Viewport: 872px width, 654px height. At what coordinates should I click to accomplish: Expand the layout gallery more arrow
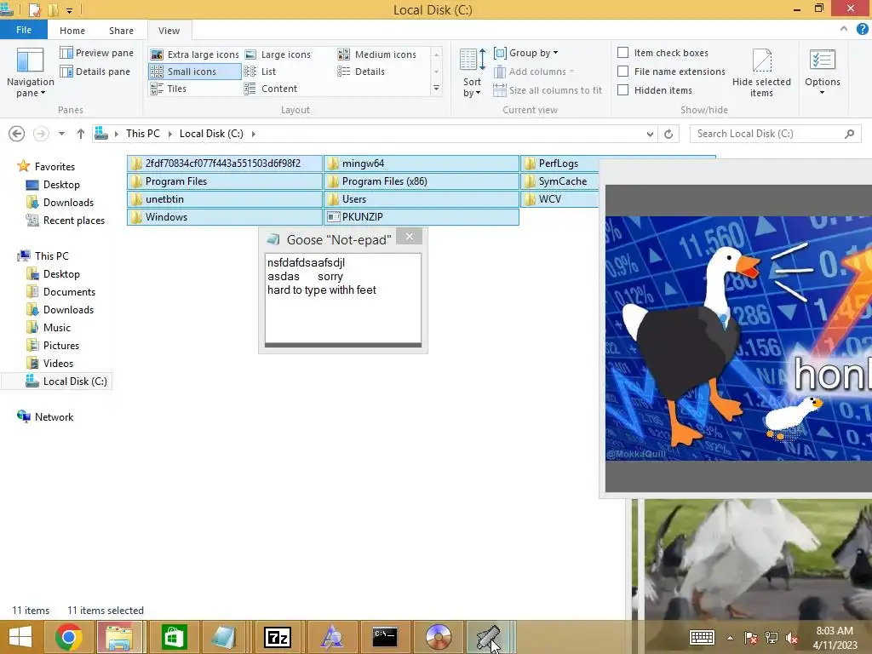click(x=437, y=89)
